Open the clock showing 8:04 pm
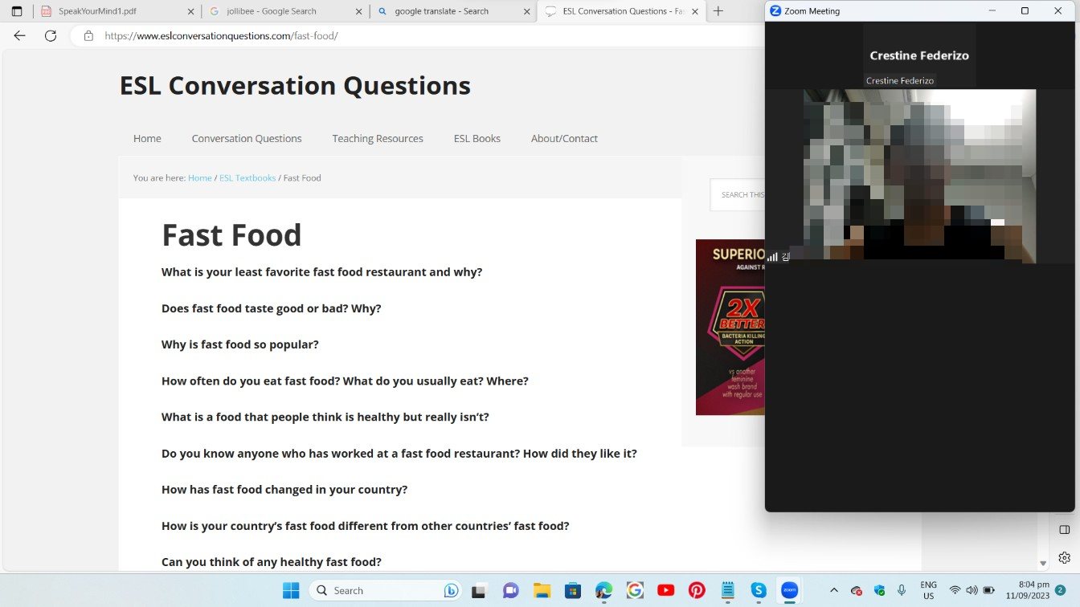Screen dimensions: 1080x607 pyautogui.click(x=1026, y=590)
